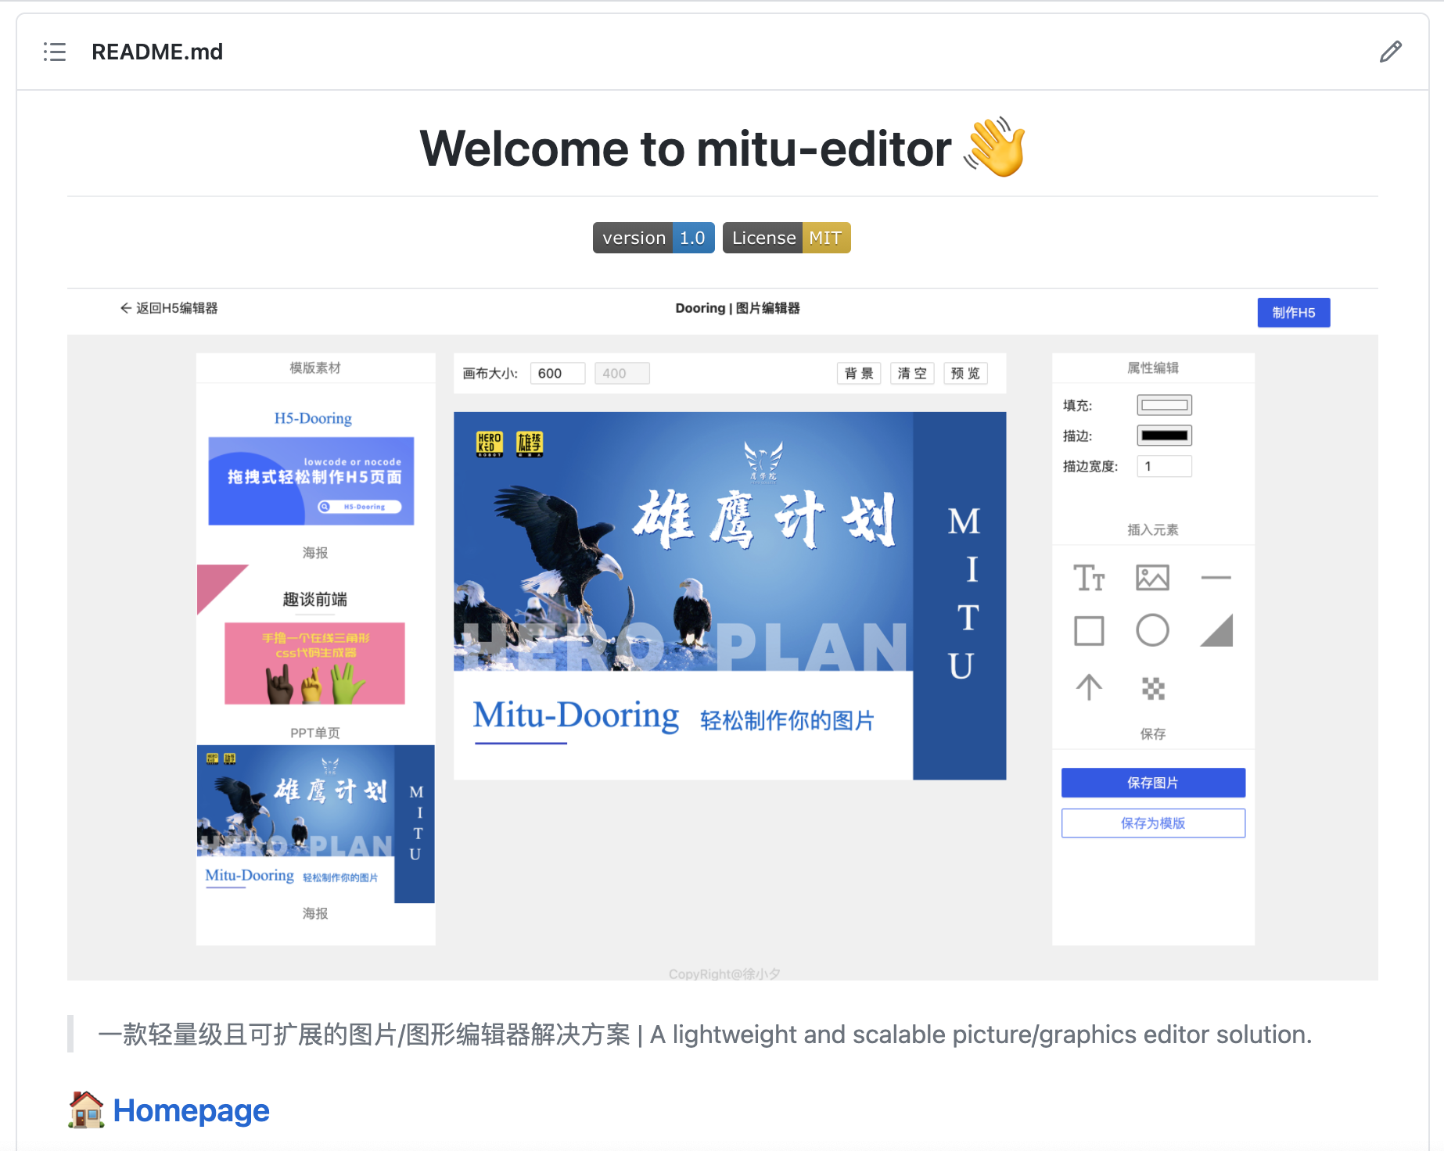Open the 填充 fill color swatch

point(1164,405)
